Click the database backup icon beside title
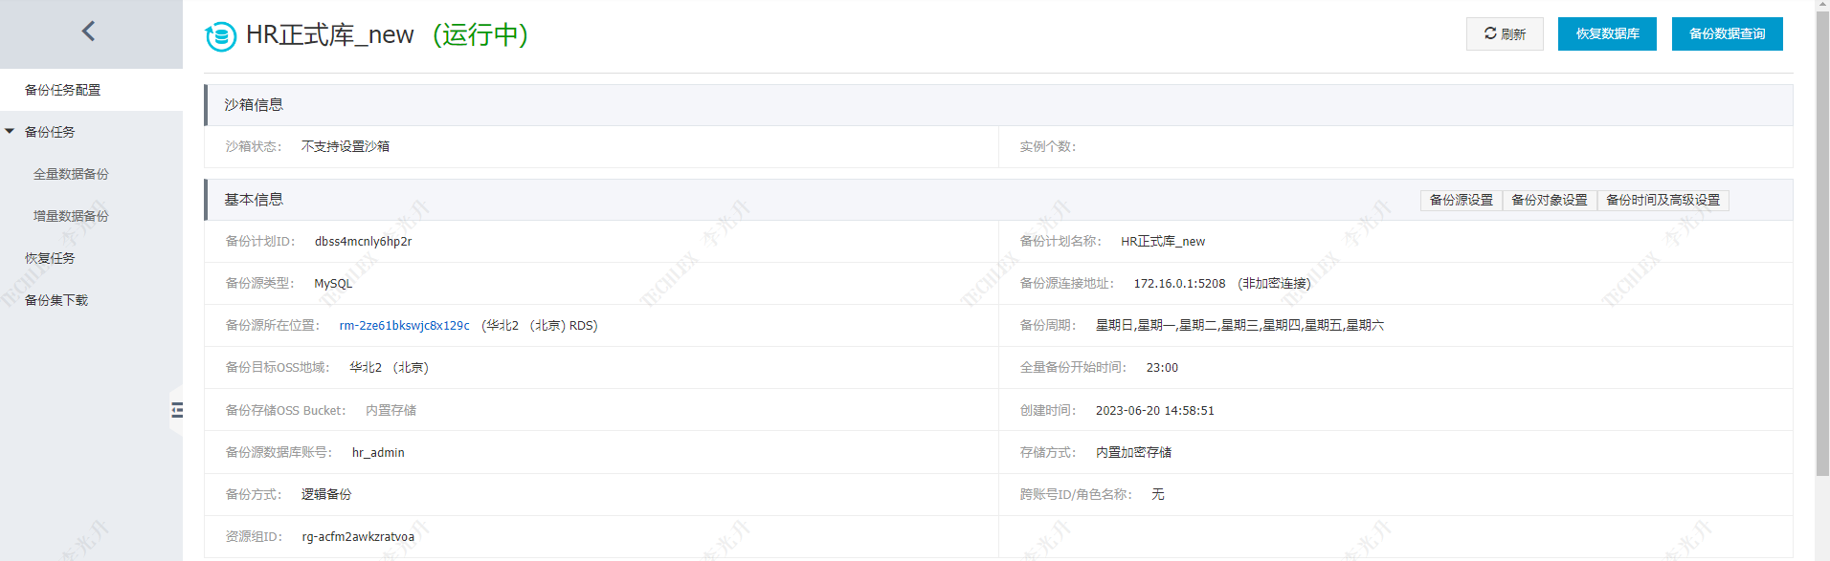Screen dimensions: 1830x561 pos(221,36)
